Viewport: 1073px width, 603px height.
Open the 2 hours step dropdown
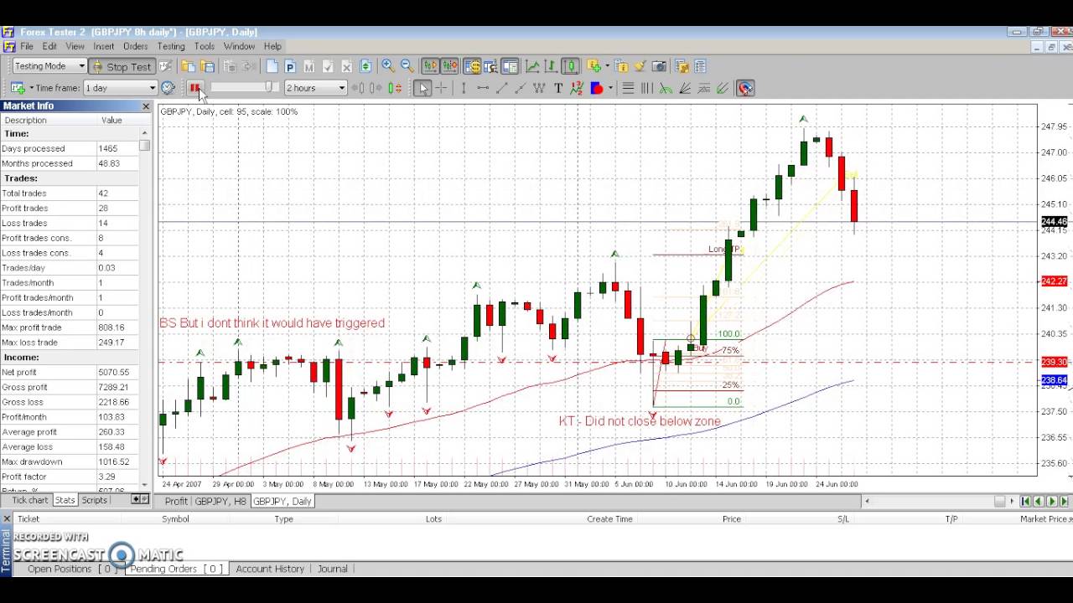(x=316, y=88)
